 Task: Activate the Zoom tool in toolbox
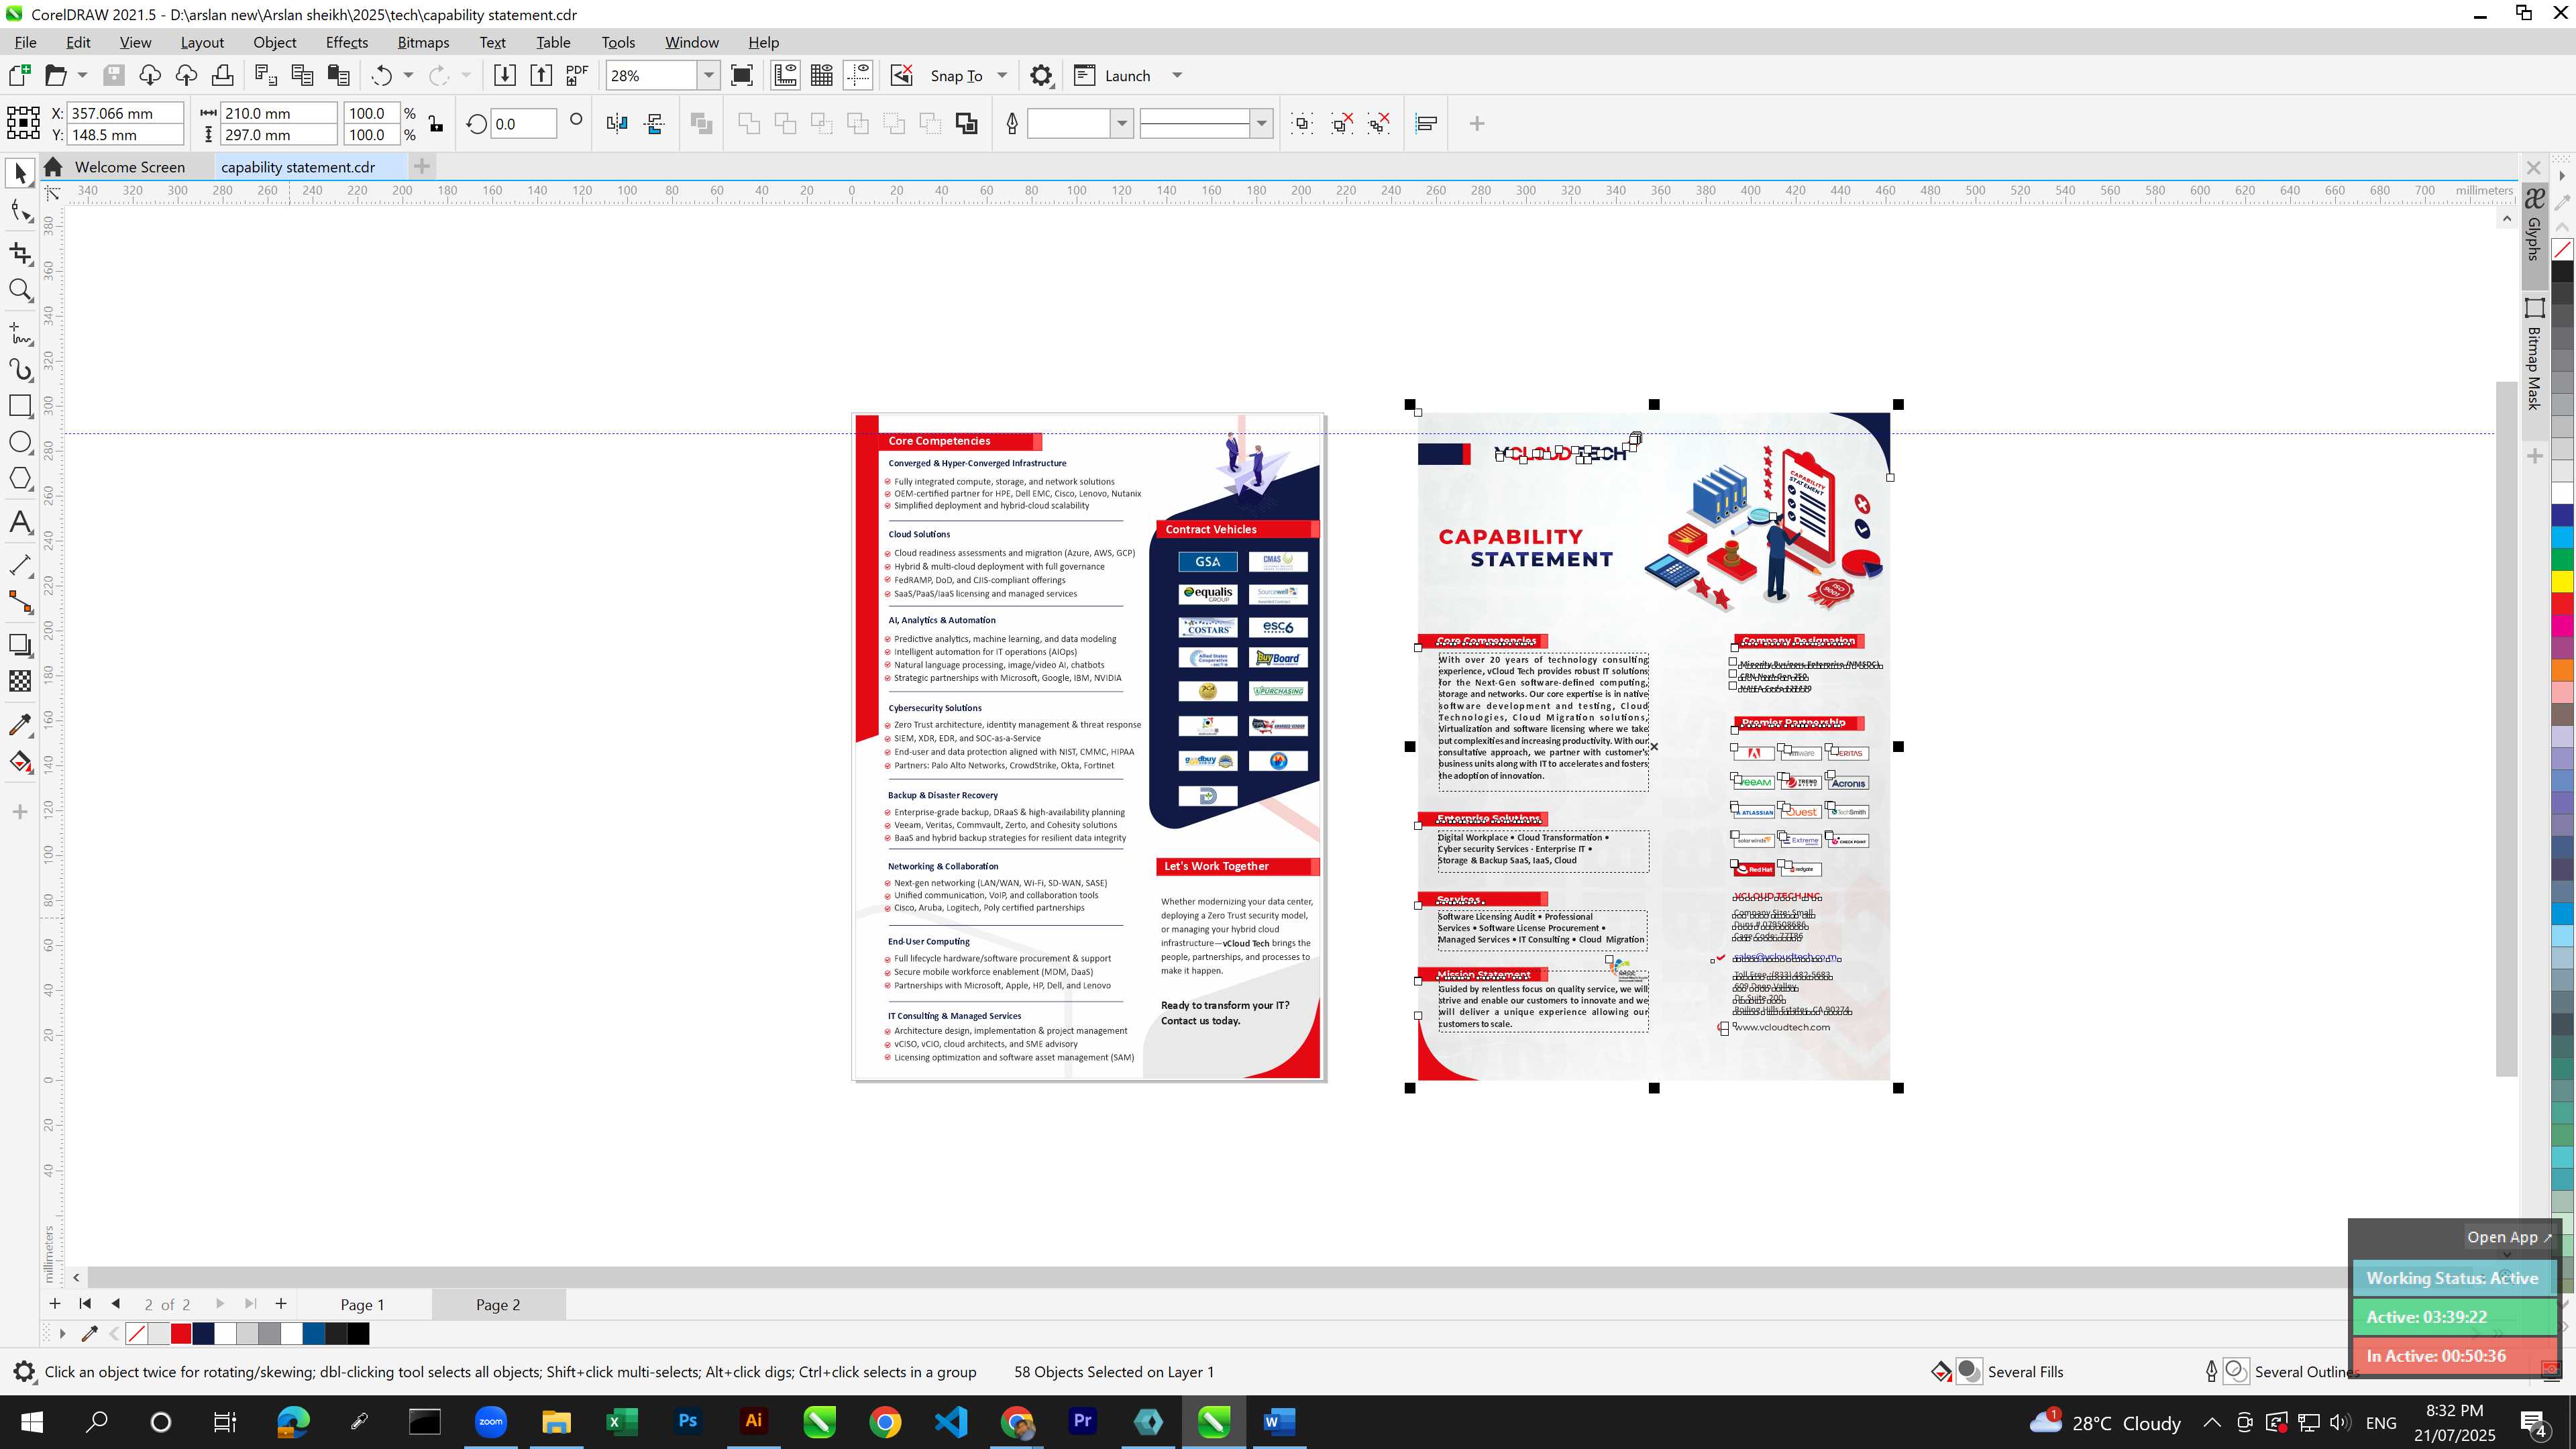(20, 291)
